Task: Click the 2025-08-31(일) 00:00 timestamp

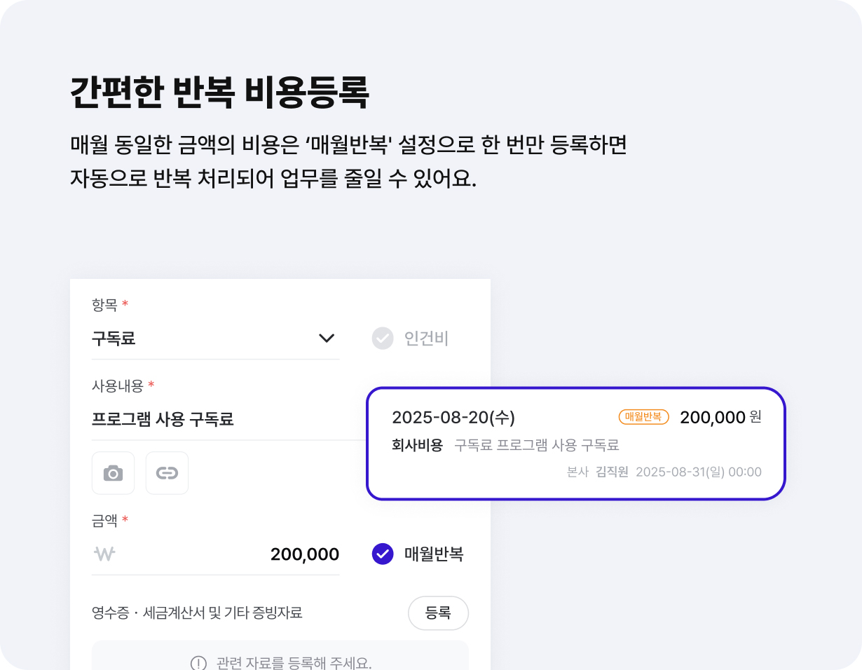Action: tap(698, 472)
